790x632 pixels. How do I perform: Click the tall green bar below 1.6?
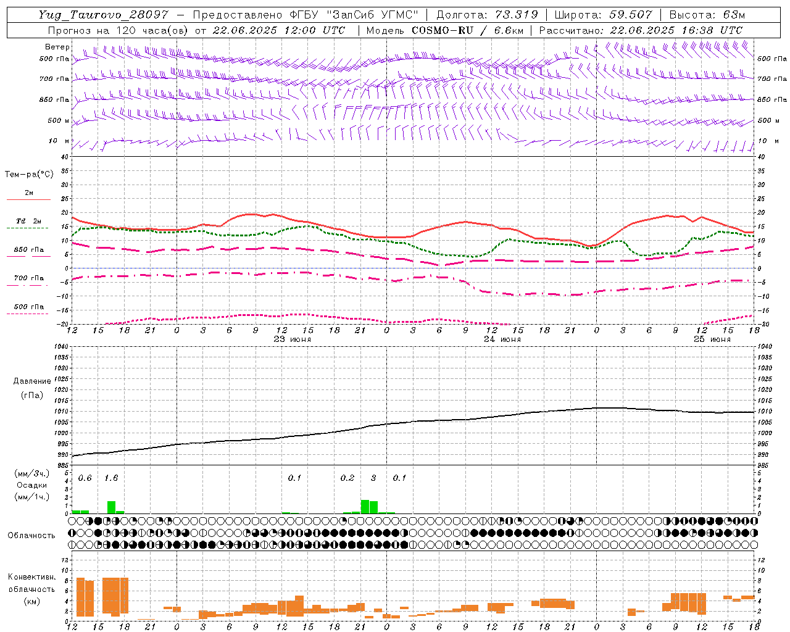point(111,507)
